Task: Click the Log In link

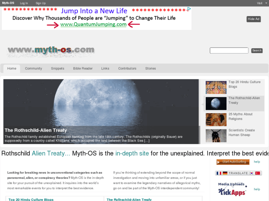Action: pyautogui.click(x=24, y=3)
